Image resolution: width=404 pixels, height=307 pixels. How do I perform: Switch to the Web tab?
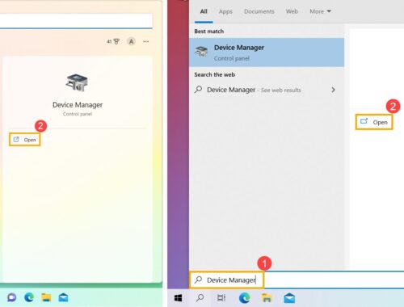pos(292,11)
